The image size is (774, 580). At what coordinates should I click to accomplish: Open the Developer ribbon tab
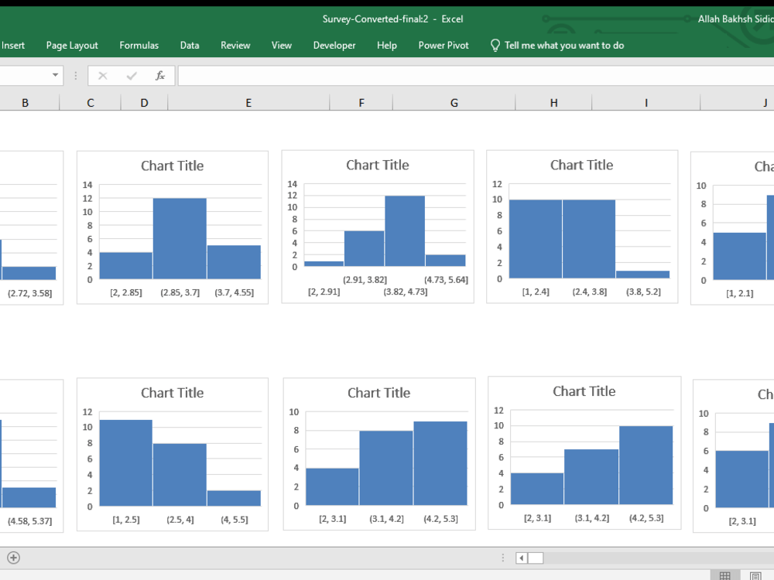point(334,45)
